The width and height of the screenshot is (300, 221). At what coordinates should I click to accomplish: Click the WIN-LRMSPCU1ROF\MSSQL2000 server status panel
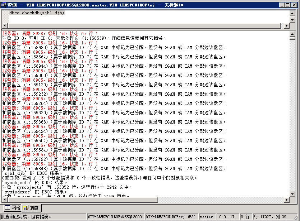coord(115,217)
